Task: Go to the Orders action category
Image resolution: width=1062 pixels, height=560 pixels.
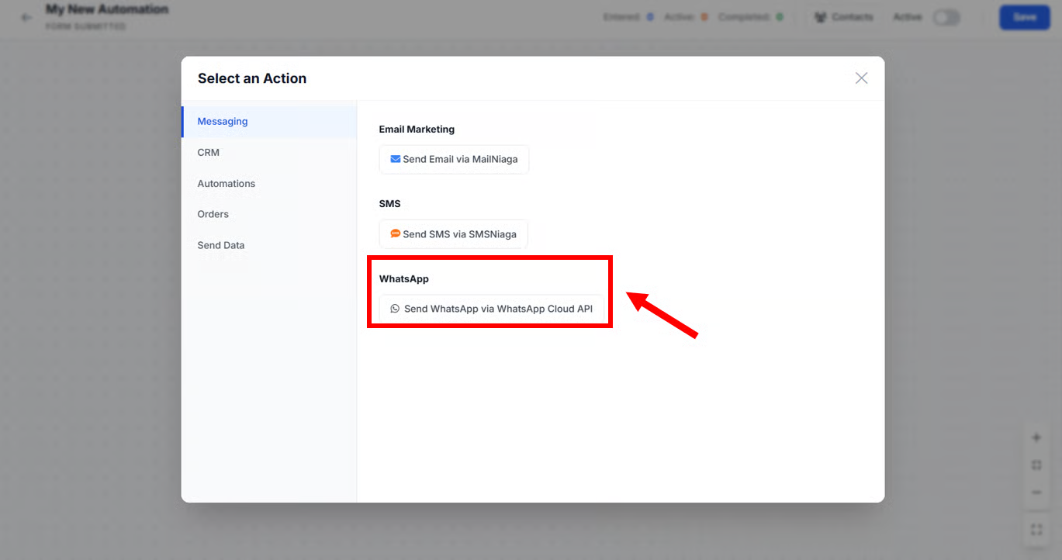Action: tap(213, 214)
